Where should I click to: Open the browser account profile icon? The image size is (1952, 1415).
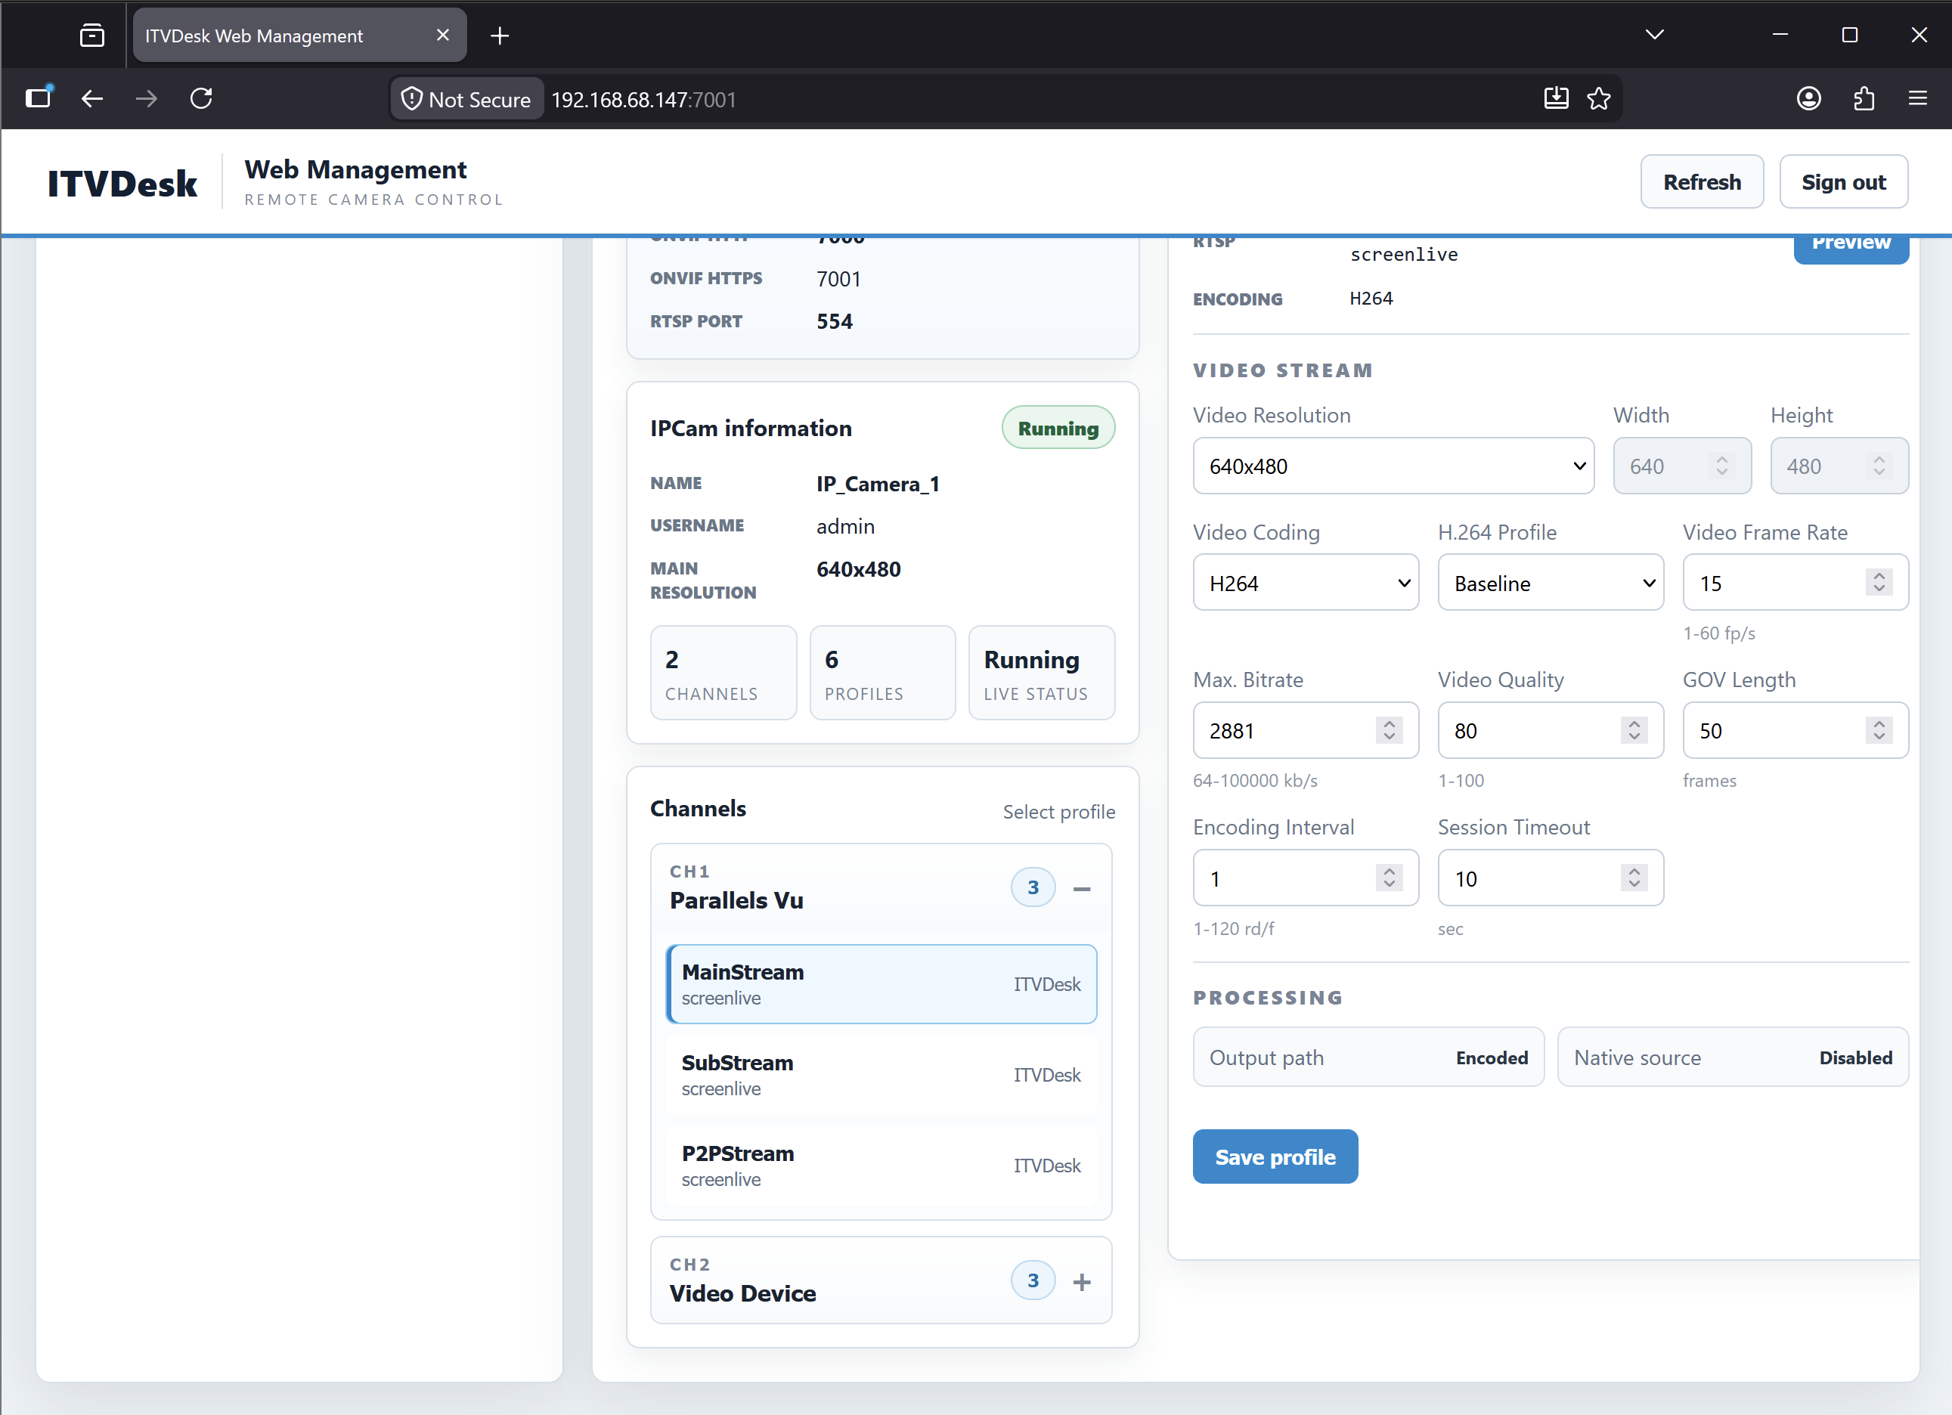pyautogui.click(x=1809, y=99)
